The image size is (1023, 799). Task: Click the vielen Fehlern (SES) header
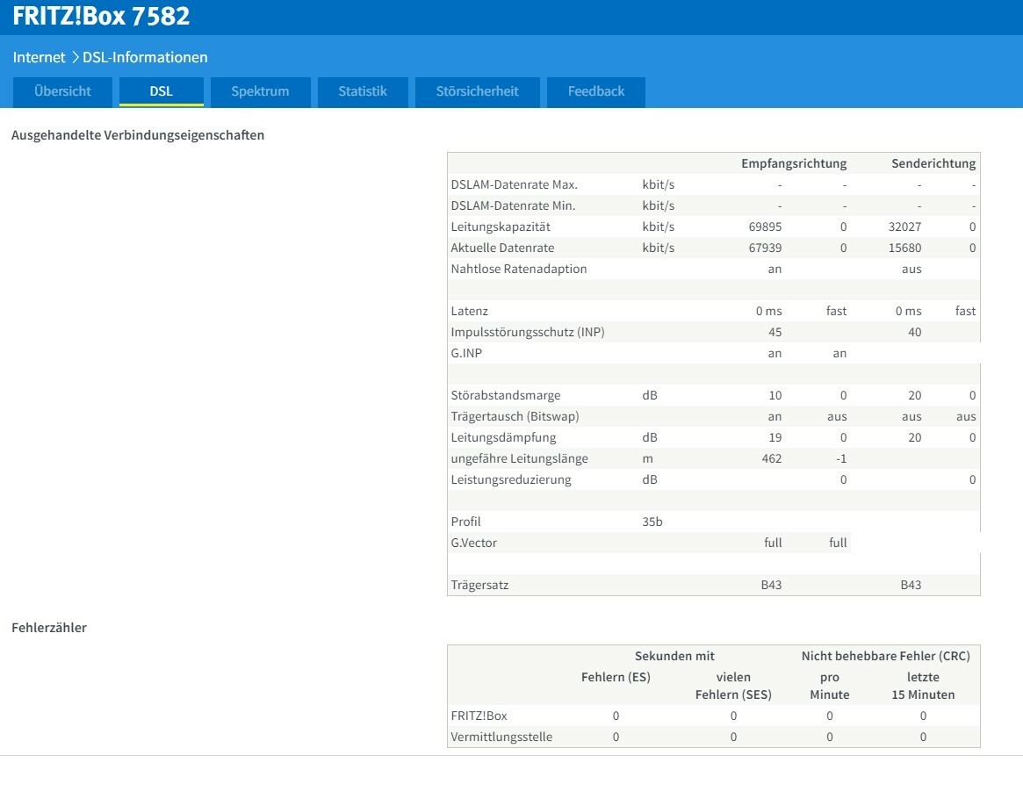pyautogui.click(x=733, y=686)
